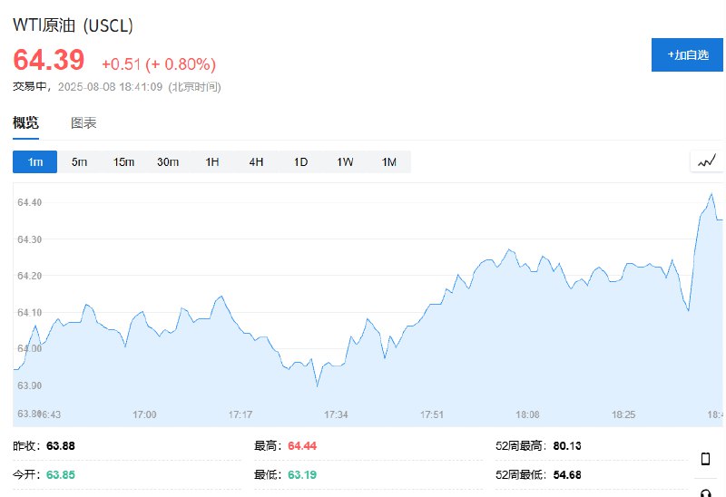Select the 1m interval

coord(34,162)
